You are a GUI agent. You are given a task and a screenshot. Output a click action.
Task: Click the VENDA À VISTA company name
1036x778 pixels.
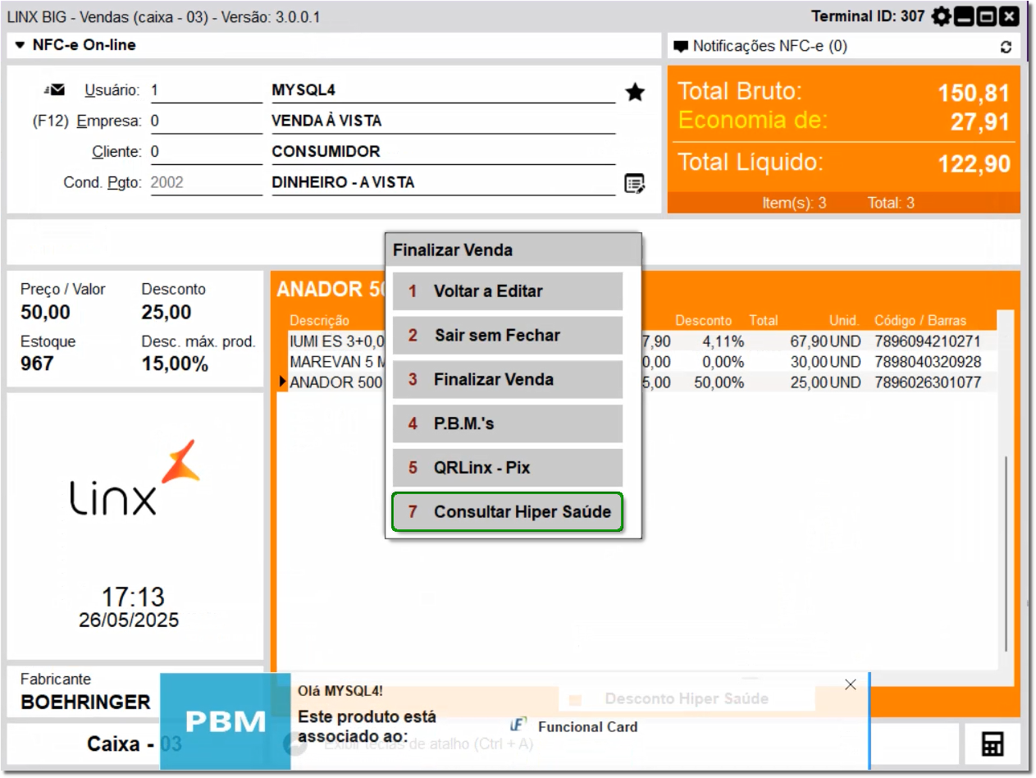[326, 121]
